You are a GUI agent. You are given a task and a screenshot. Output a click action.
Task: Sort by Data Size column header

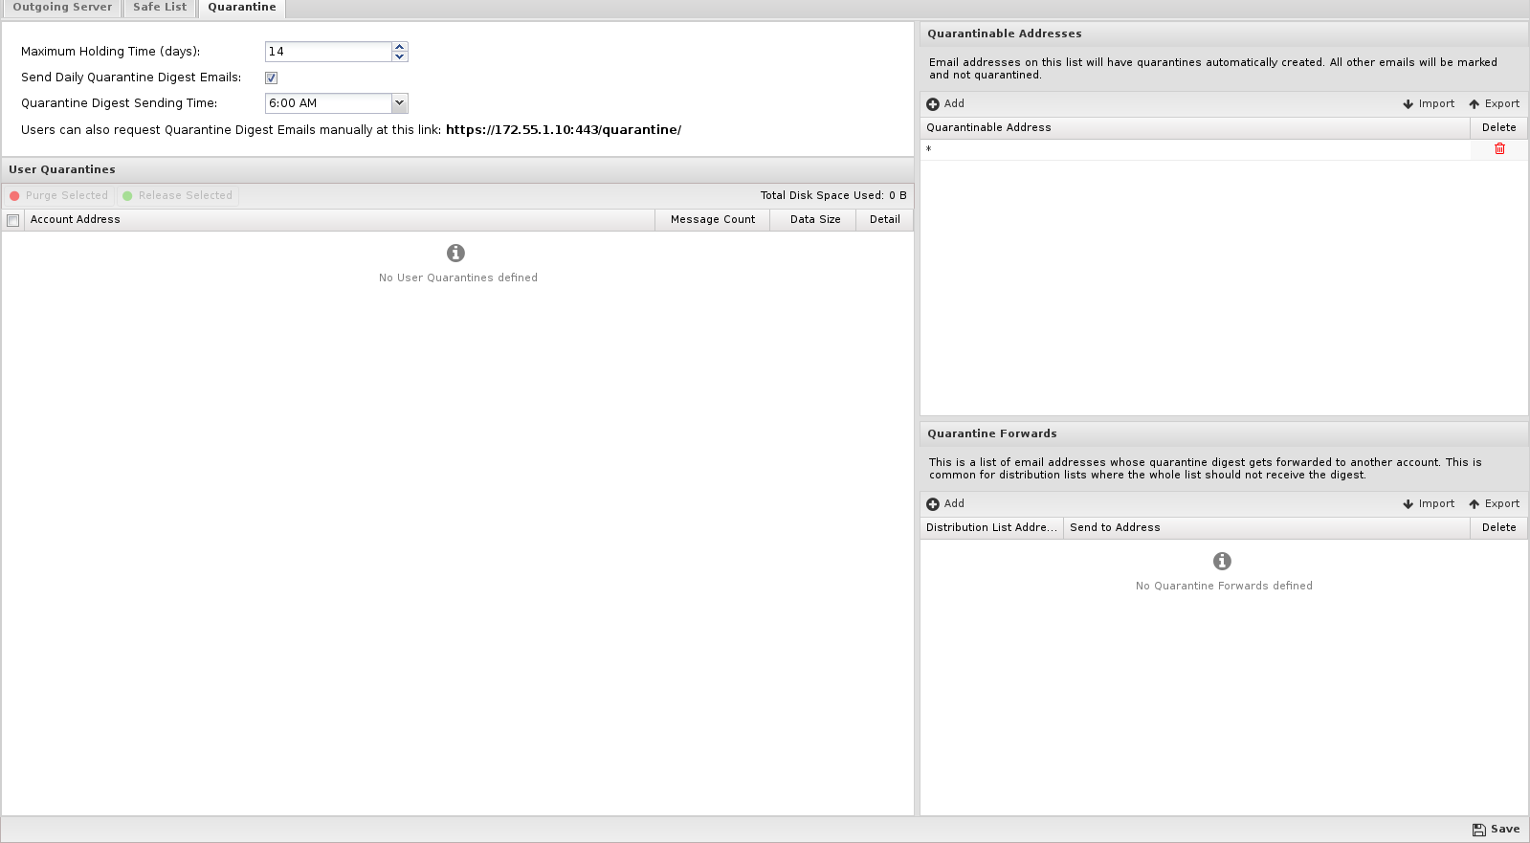[814, 220]
